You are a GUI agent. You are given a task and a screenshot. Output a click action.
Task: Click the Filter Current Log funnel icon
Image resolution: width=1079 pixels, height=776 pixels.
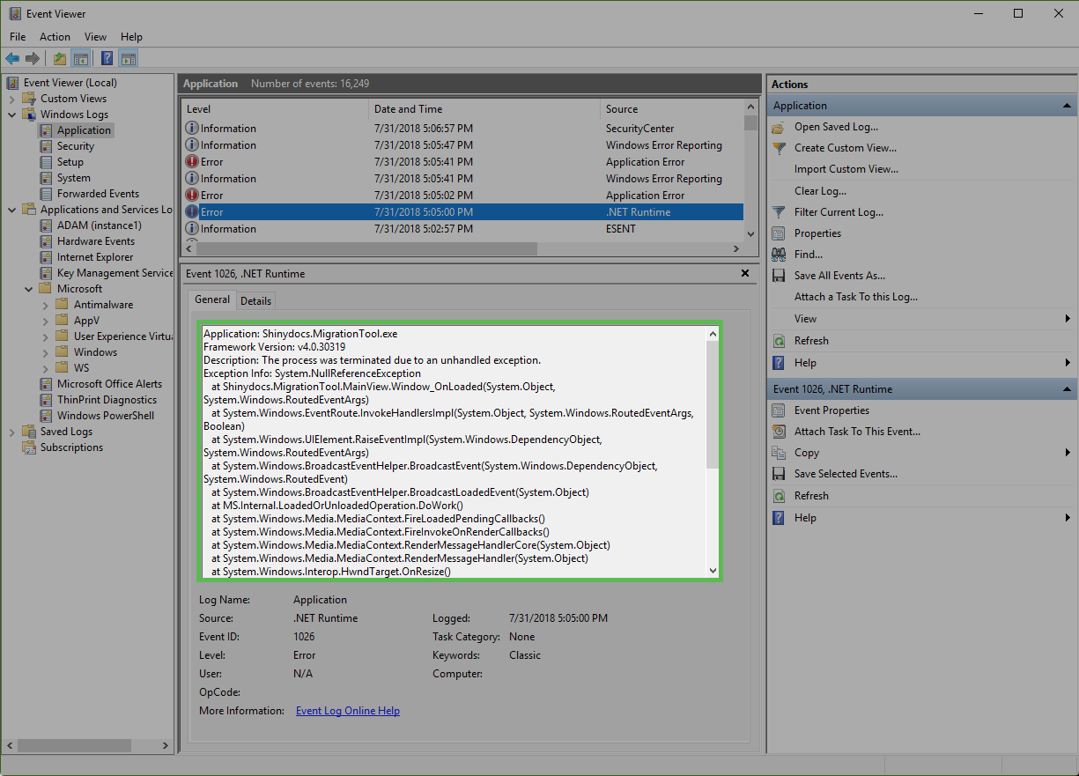click(779, 212)
